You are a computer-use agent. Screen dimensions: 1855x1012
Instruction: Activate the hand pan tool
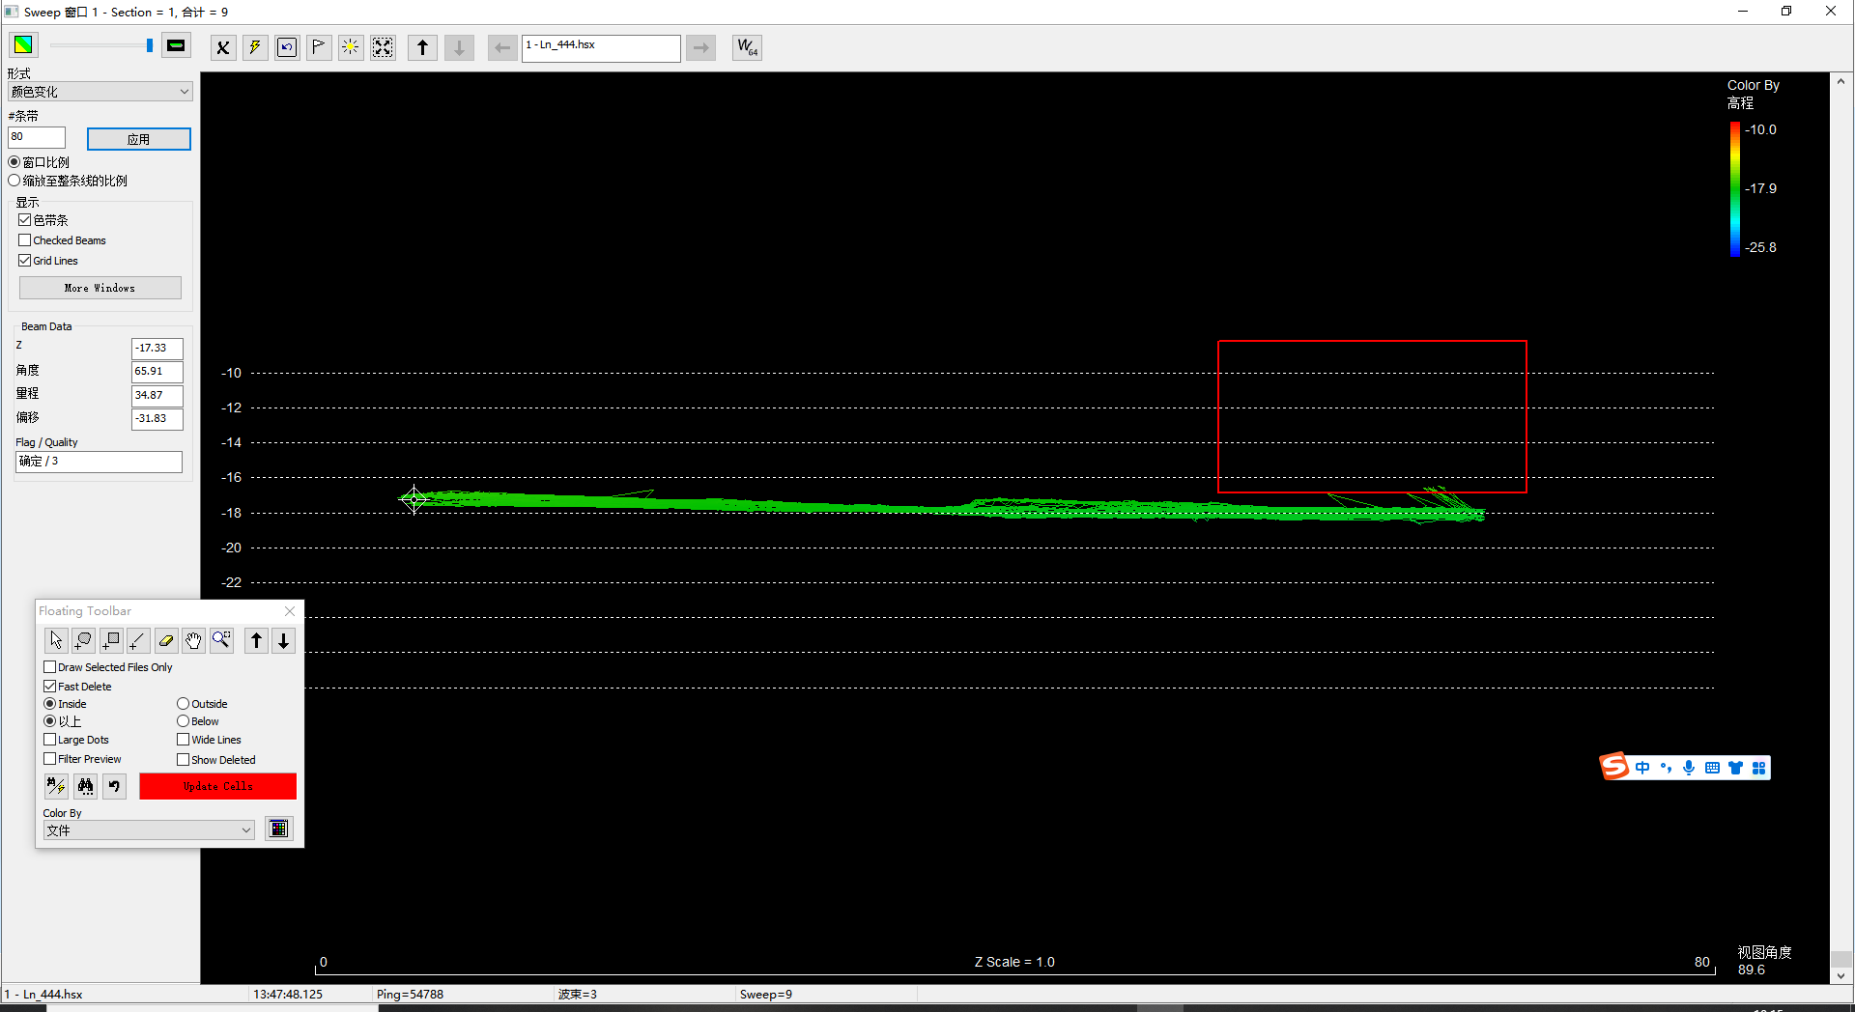tap(194, 640)
